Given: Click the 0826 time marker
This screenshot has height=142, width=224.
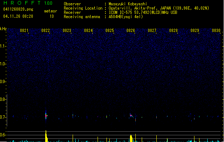Looking at the screenshot, I should click(x=131, y=31).
